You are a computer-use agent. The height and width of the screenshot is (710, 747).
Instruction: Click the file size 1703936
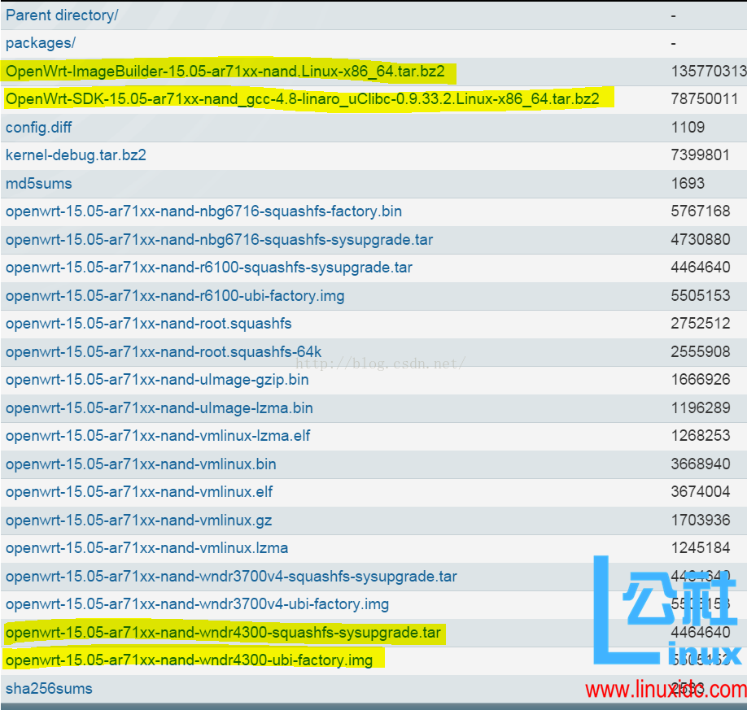[701, 520]
